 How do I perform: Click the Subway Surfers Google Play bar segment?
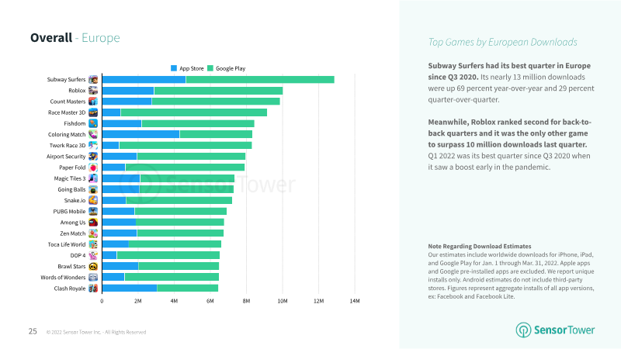260,80
